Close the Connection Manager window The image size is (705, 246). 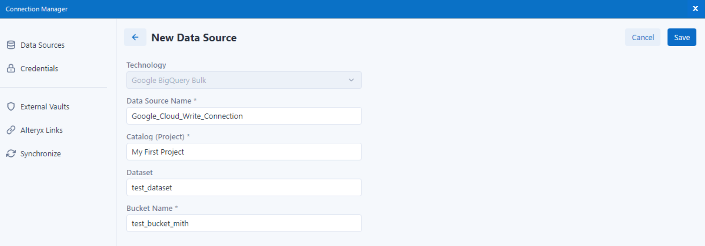695,8
